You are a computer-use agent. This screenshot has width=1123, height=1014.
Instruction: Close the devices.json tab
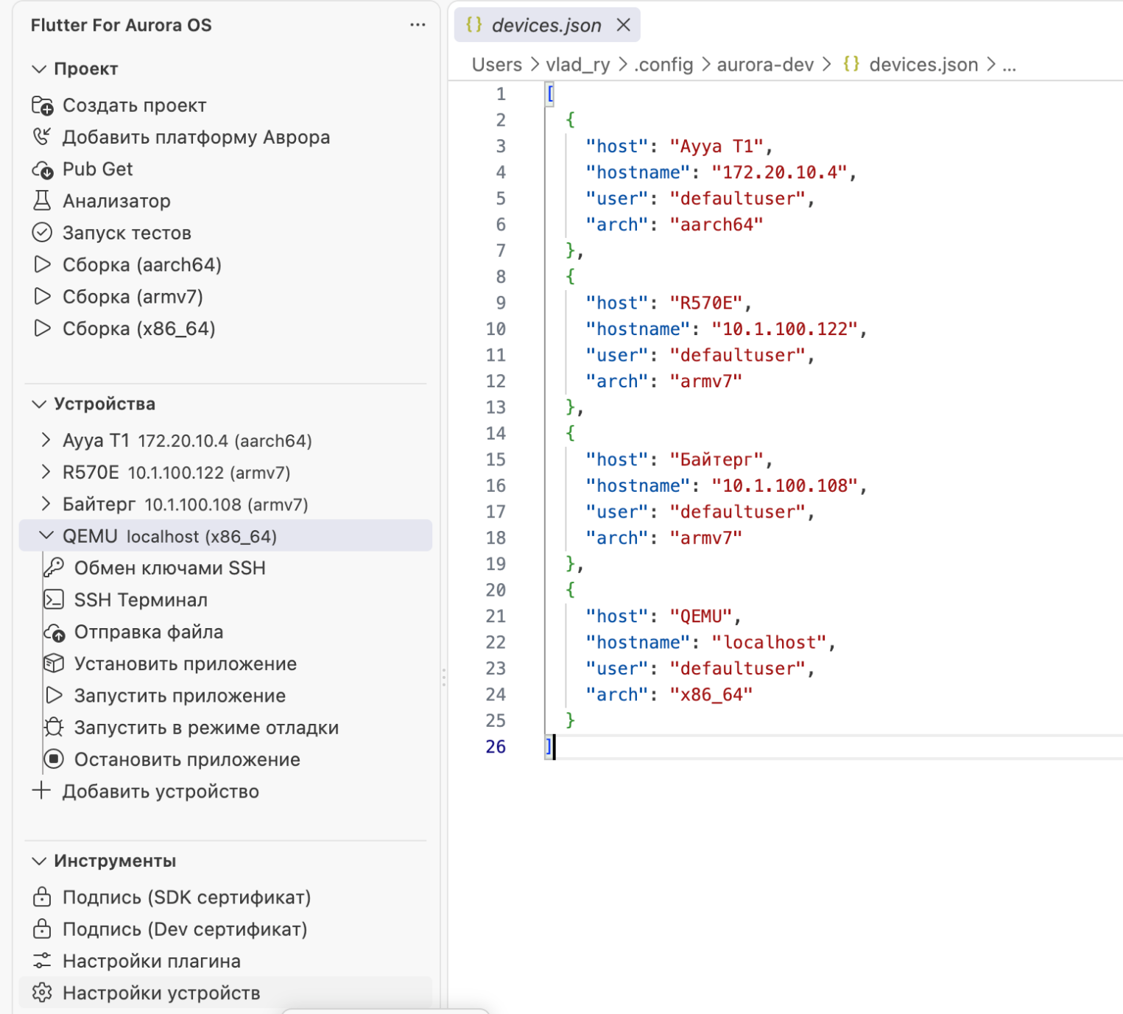tap(623, 25)
